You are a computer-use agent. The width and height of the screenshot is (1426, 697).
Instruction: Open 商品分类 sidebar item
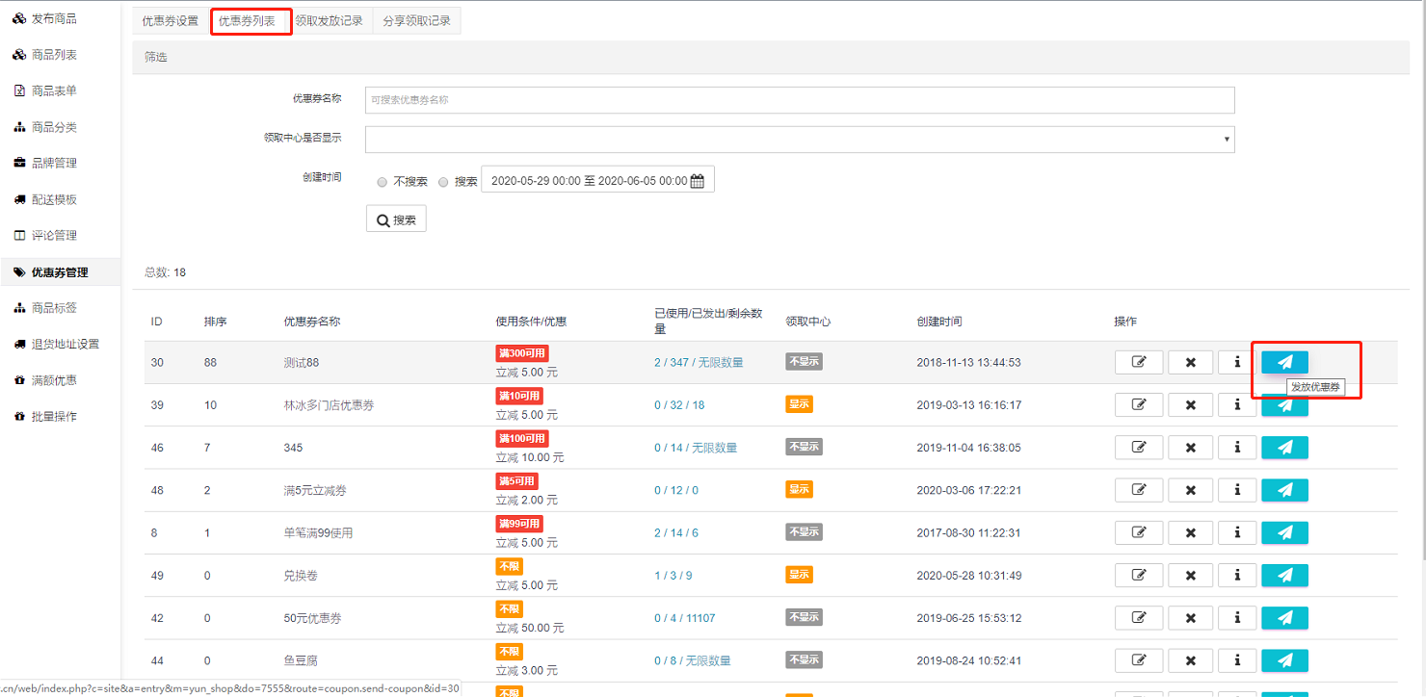54,127
